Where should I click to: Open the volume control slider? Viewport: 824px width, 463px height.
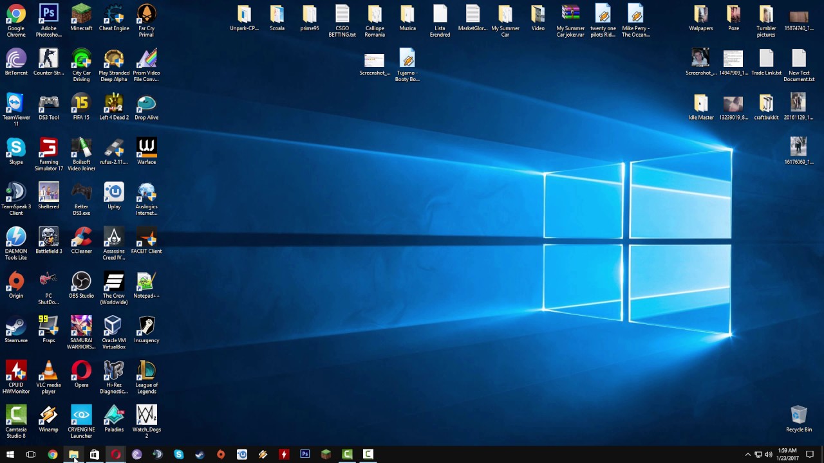(x=769, y=455)
